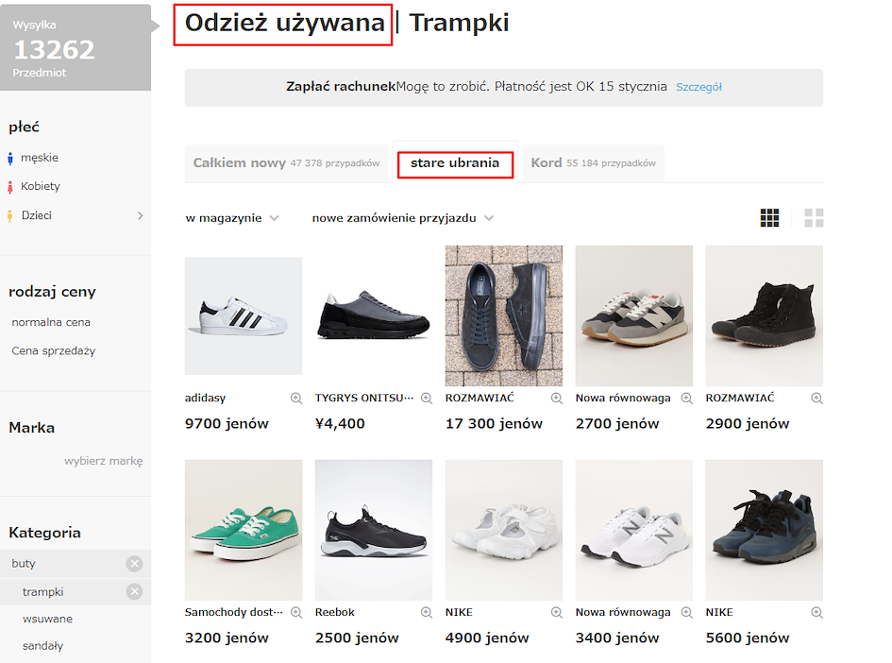892x663 pixels.
Task: Filter by Dzieci
Action: pyautogui.click(x=37, y=215)
